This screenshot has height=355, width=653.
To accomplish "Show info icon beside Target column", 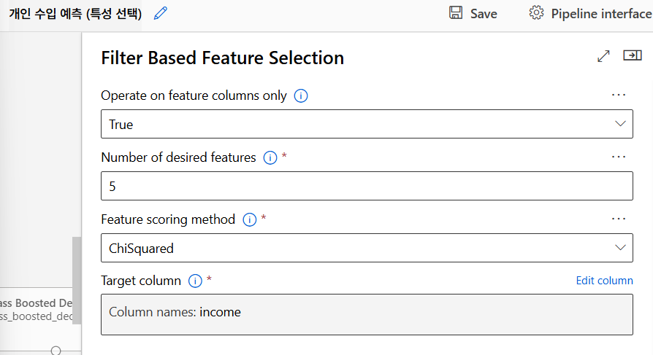I will tap(195, 281).
